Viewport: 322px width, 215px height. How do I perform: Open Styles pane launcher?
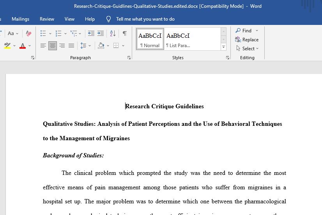pyautogui.click(x=228, y=58)
